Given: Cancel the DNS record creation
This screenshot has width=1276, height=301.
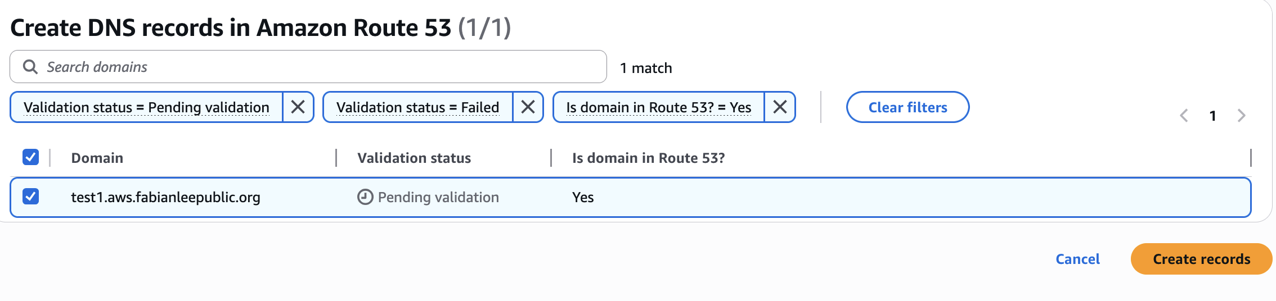Looking at the screenshot, I should (1077, 259).
